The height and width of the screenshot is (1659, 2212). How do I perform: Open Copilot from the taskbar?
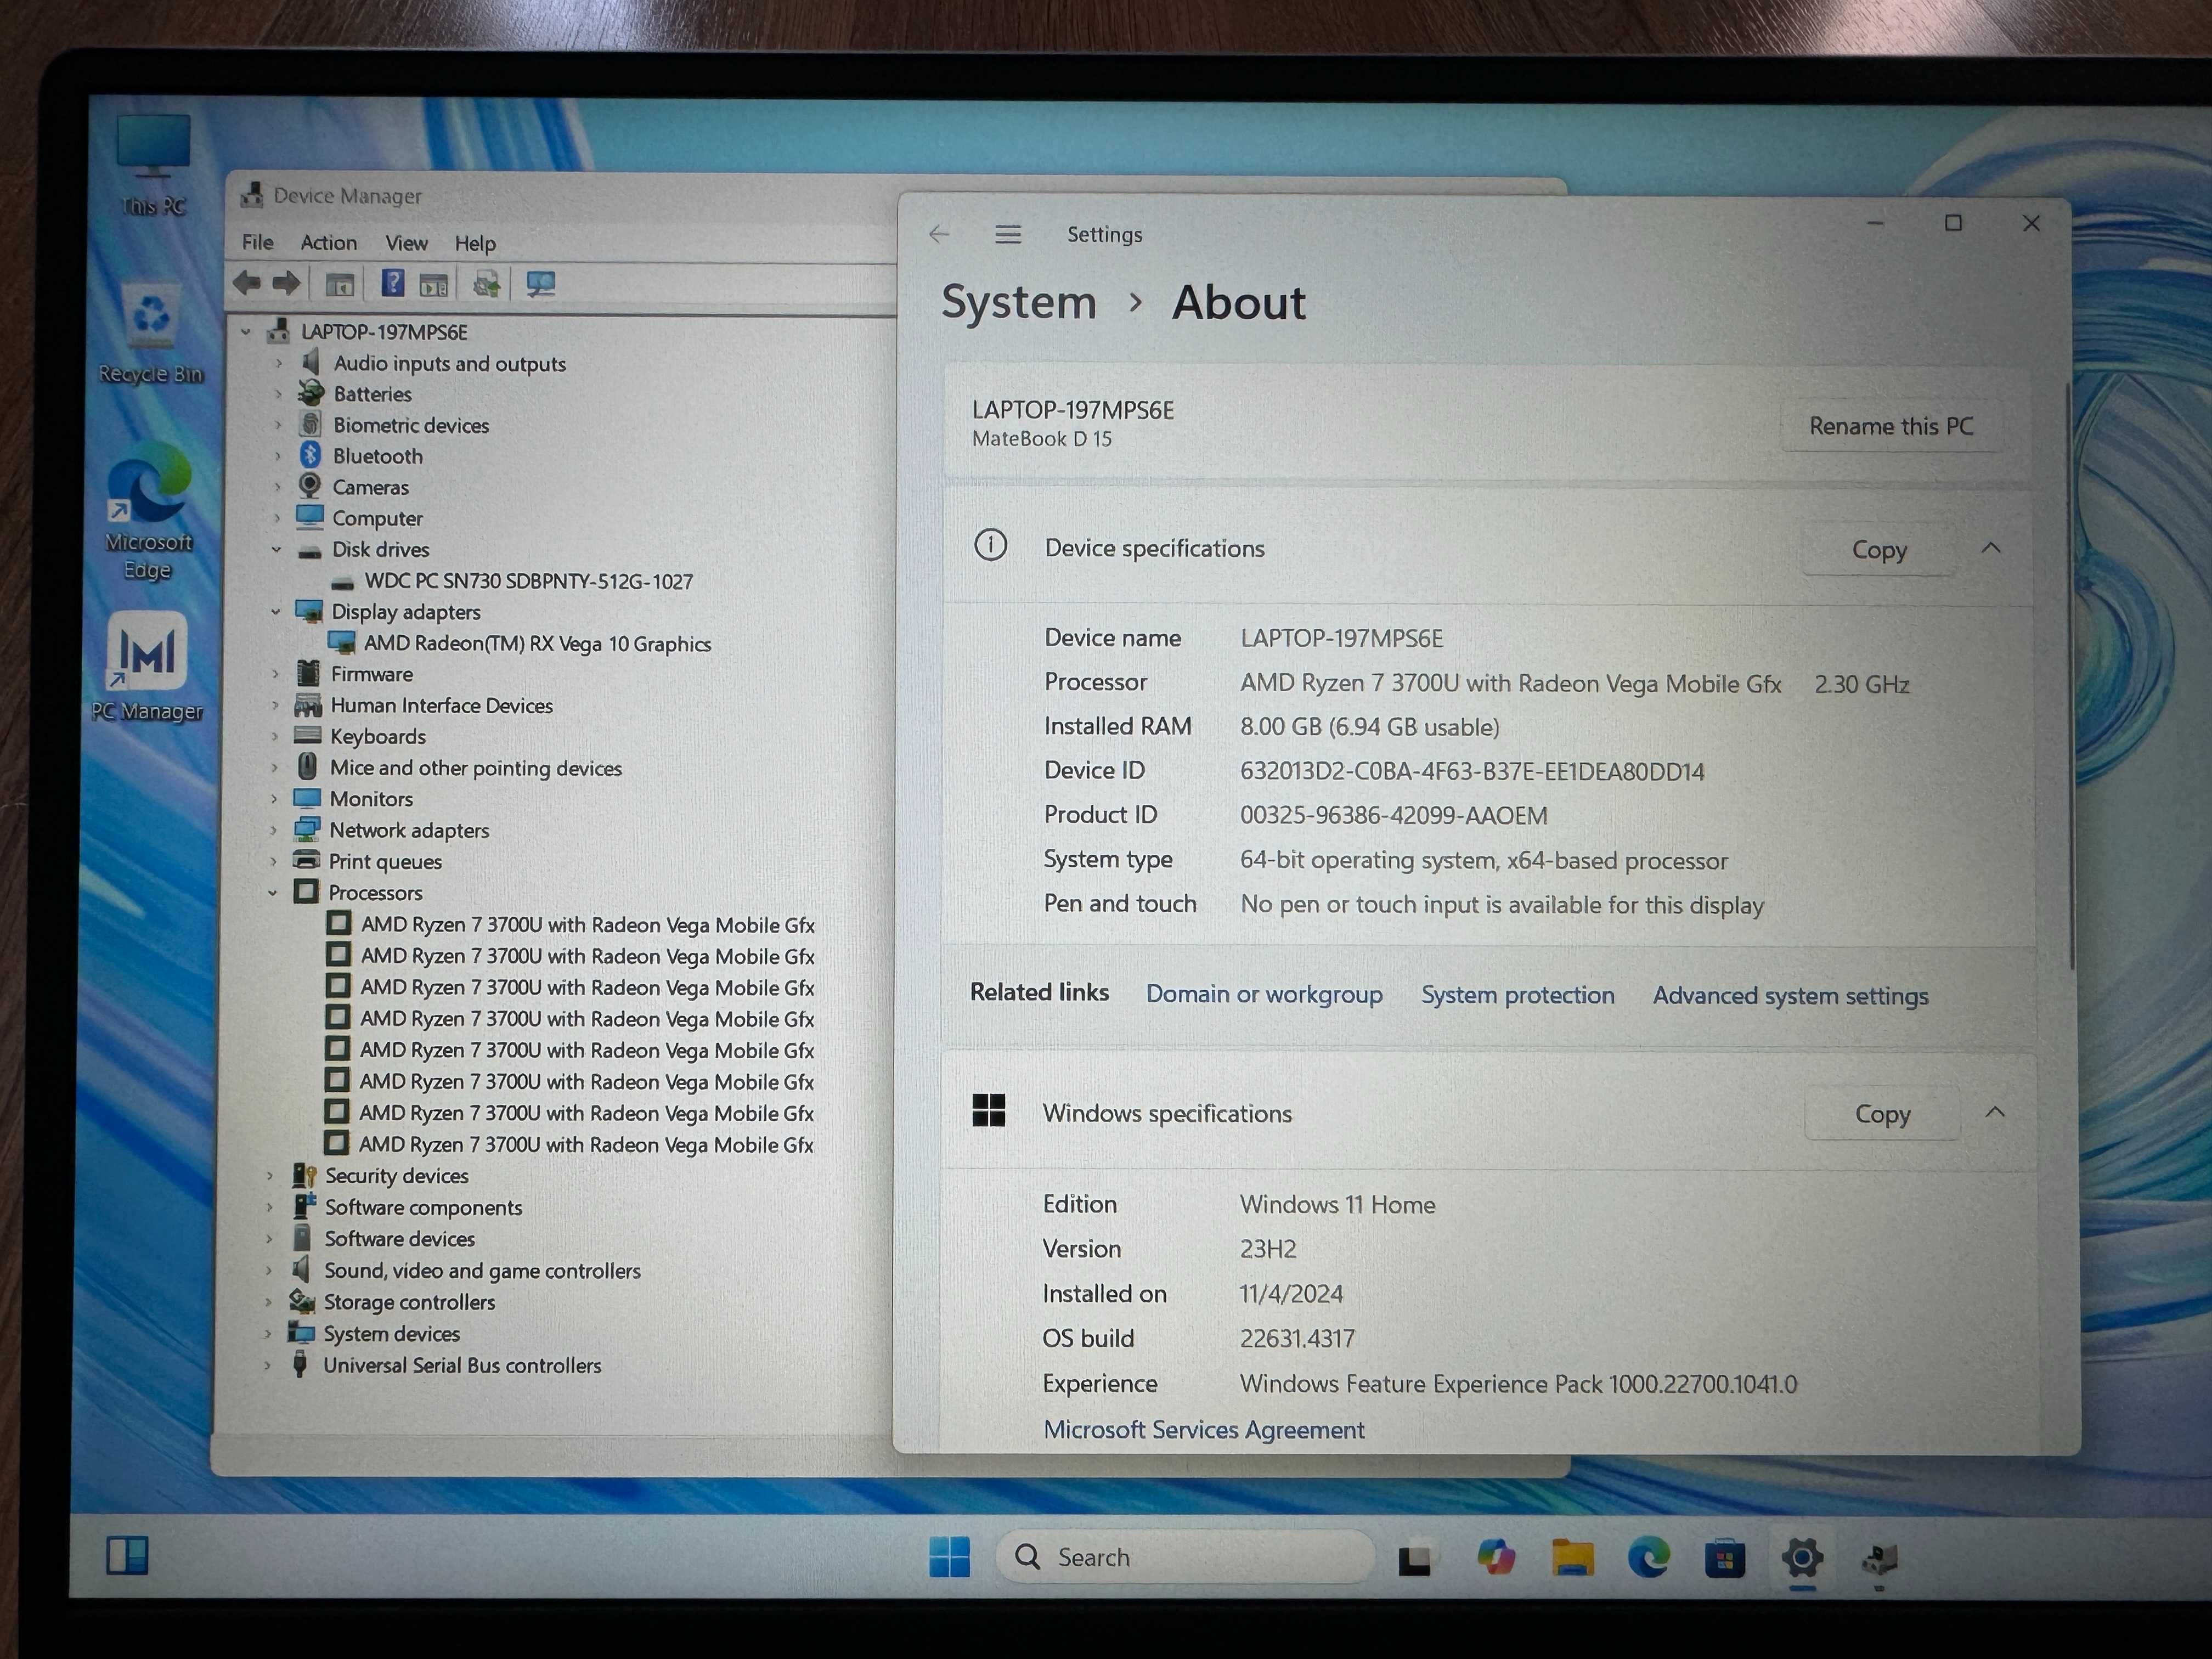(x=1496, y=1557)
